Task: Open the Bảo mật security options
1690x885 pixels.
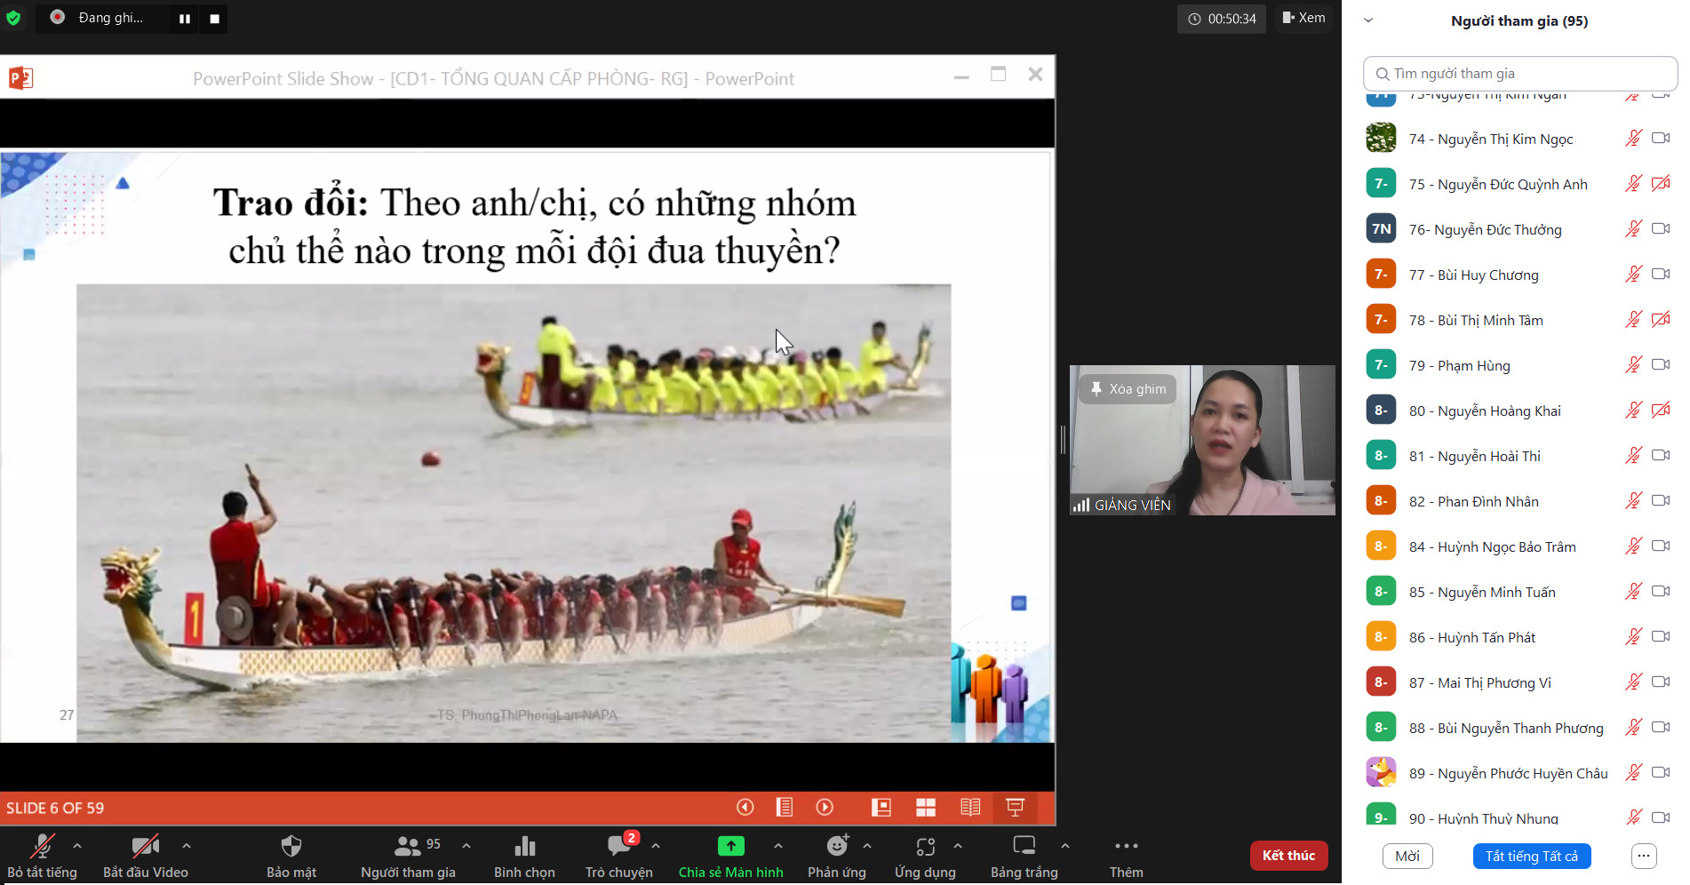Action: pos(291,856)
